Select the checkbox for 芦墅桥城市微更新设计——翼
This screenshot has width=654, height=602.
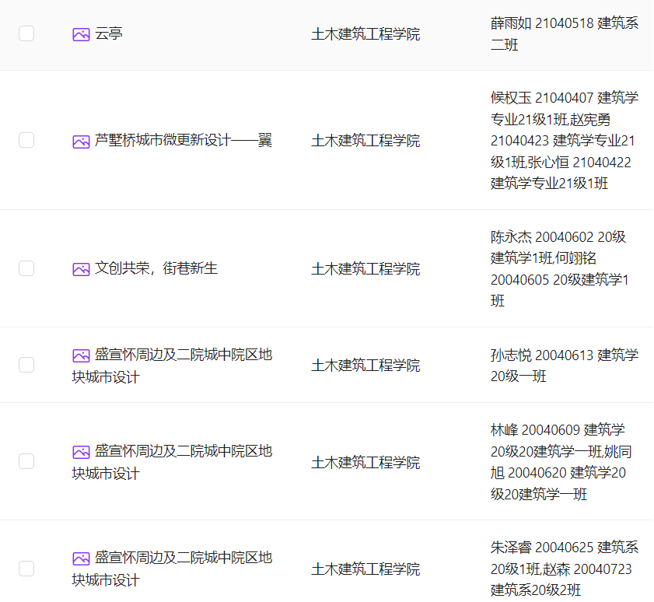coord(26,140)
